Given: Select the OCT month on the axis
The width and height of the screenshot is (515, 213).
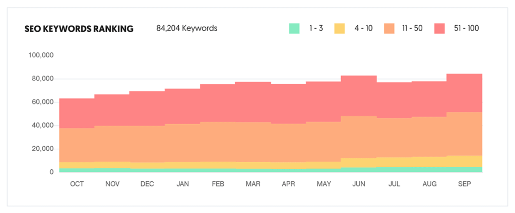Looking at the screenshot, I should pos(77,184).
